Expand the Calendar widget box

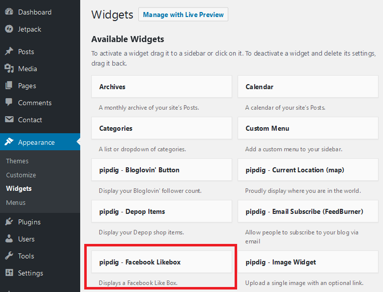point(308,87)
